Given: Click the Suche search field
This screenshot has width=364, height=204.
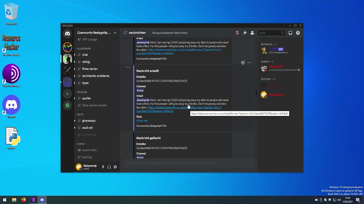Looking at the screenshot, I should click(x=271, y=33).
